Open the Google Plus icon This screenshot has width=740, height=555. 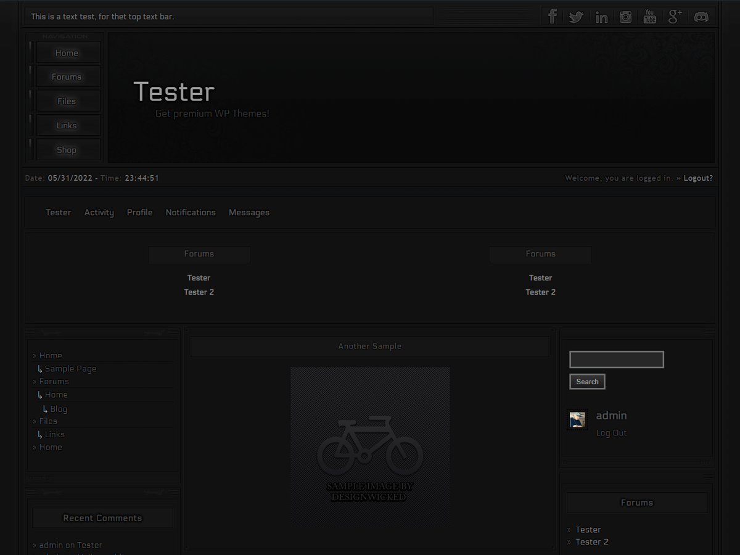[x=675, y=17]
